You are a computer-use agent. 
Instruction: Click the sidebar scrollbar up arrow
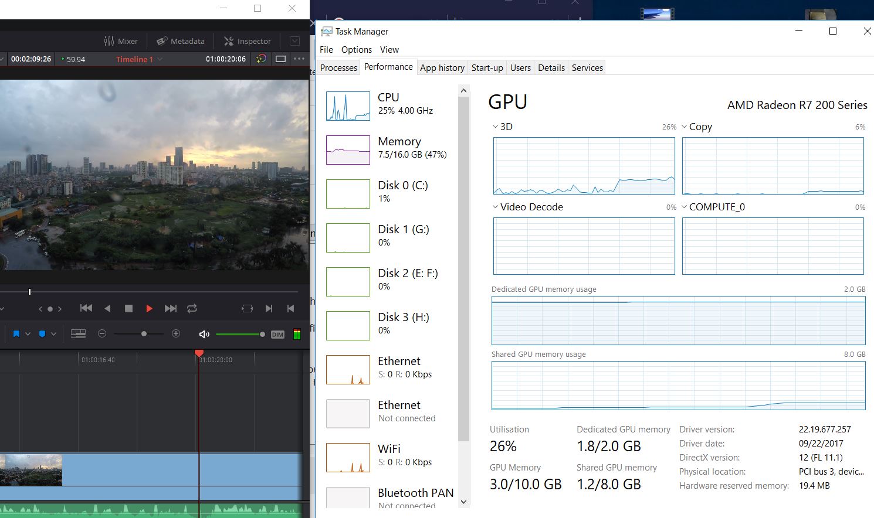pos(464,91)
